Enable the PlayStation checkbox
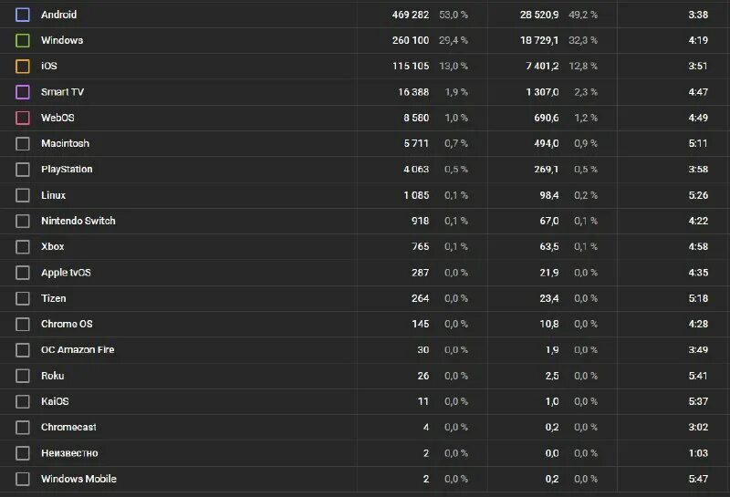 pyautogui.click(x=22, y=170)
